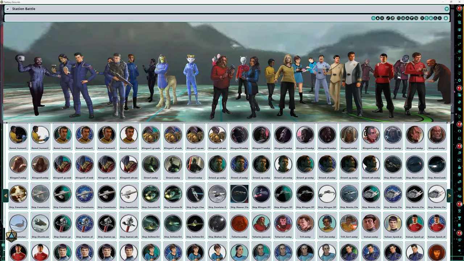This screenshot has height=261, width=464.
Task: Select the Klingon3.webp token
Action: tap(371, 137)
